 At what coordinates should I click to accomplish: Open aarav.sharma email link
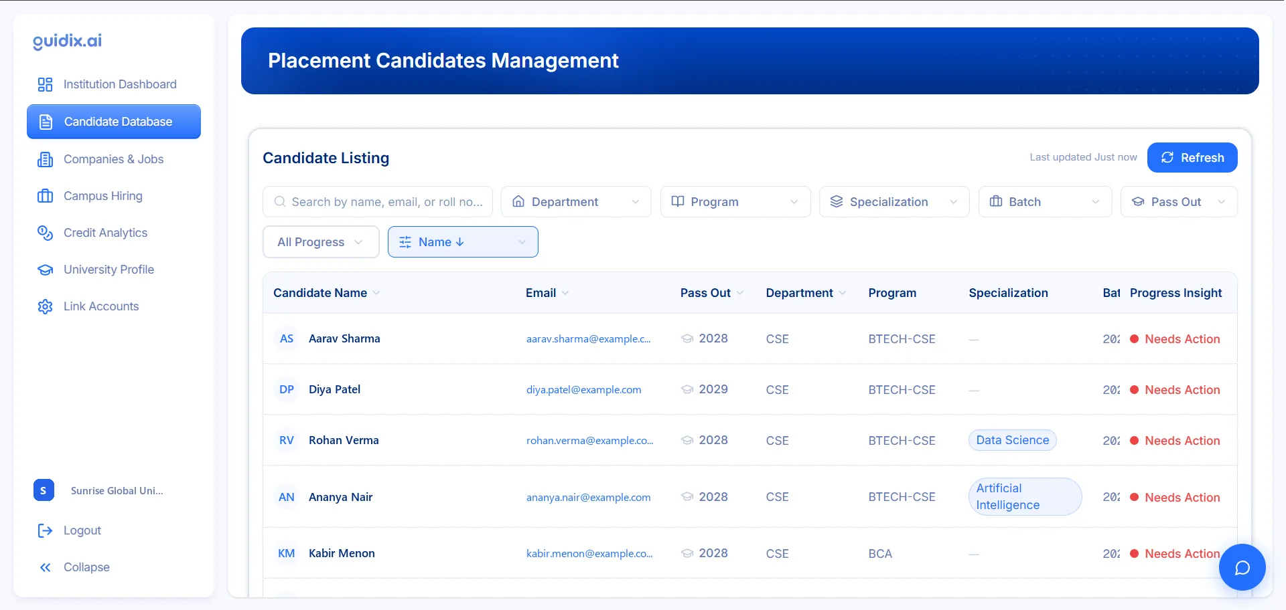(588, 339)
